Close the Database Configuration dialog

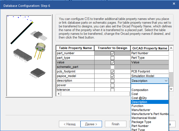point(174,4)
